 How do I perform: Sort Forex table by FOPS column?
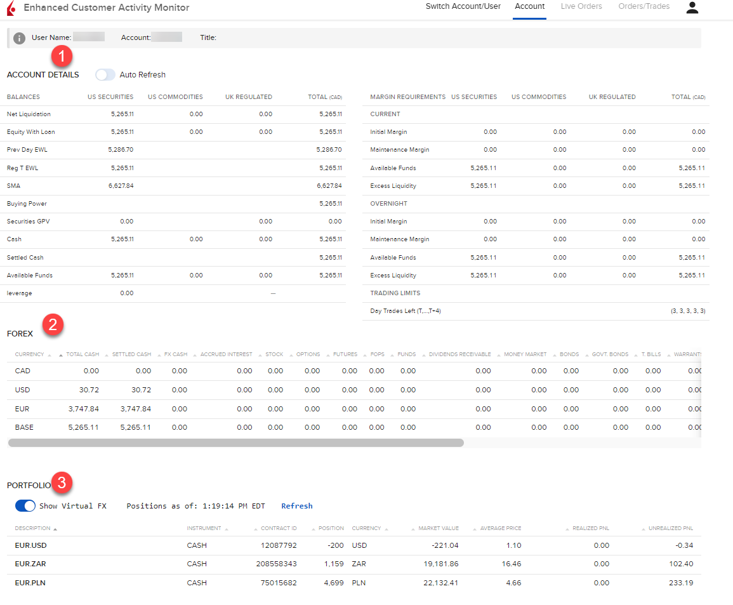[x=377, y=354]
